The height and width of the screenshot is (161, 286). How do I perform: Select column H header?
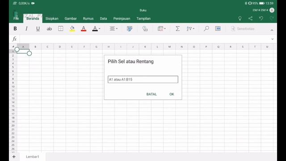[109, 47]
